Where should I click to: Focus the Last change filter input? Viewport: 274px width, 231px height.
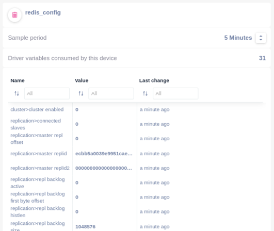point(175,93)
